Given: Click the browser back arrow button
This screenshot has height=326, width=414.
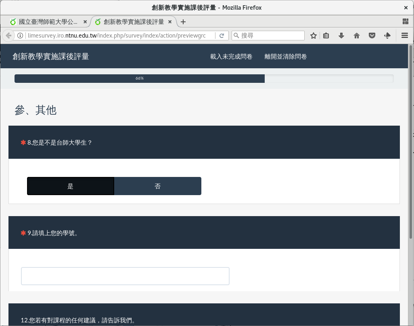Looking at the screenshot, I should click(9, 36).
